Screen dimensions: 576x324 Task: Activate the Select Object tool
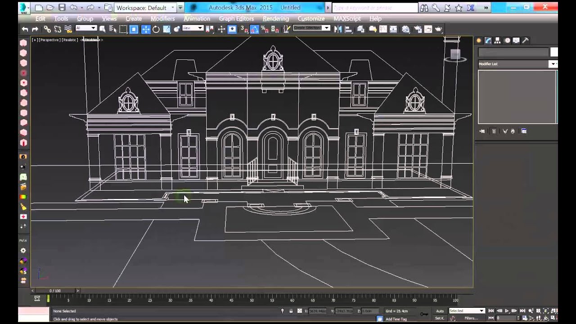pos(102,29)
